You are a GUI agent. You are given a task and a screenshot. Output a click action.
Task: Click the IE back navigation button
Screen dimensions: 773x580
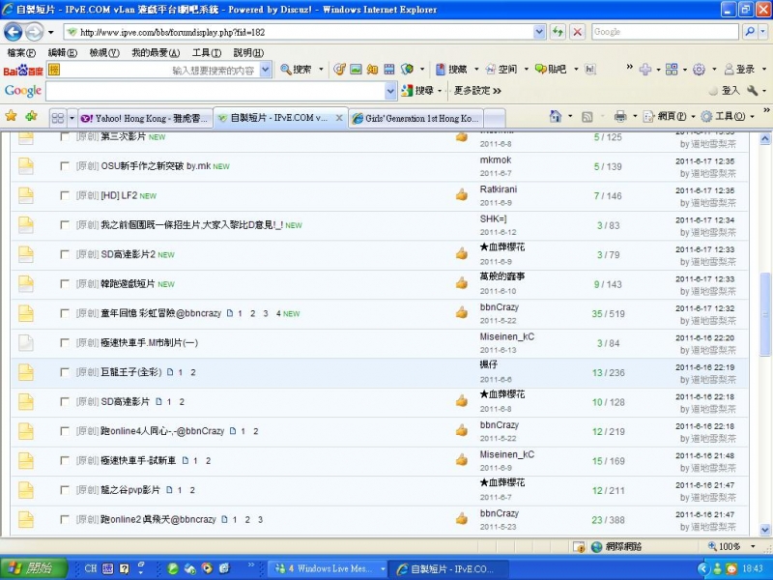tap(14, 32)
